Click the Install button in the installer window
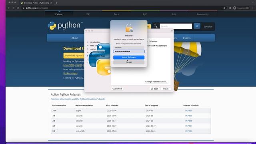256x144 pixels. tap(166, 89)
